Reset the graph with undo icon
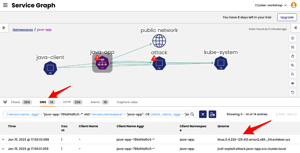The width and height of the screenshot is (300, 153). click(292, 92)
